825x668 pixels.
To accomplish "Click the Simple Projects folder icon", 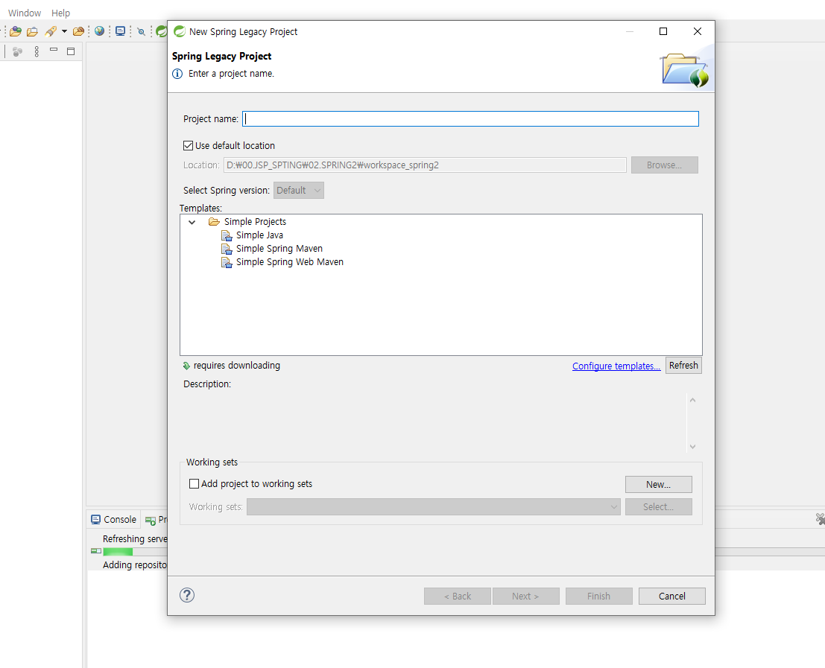I will pyautogui.click(x=214, y=222).
